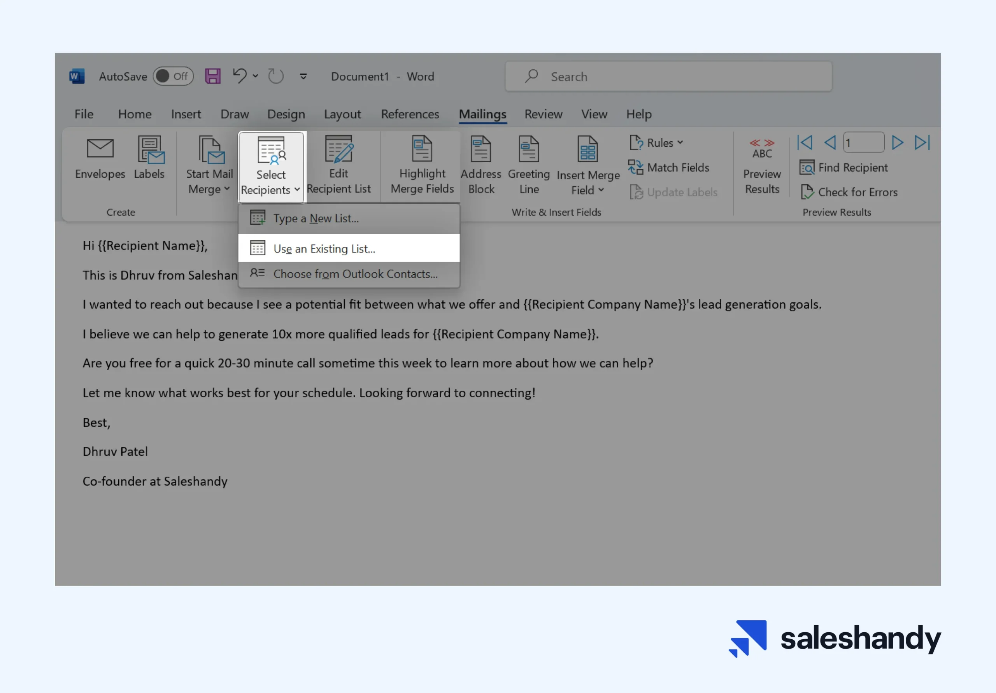Switch to the Insert tab
996x693 pixels.
click(186, 114)
